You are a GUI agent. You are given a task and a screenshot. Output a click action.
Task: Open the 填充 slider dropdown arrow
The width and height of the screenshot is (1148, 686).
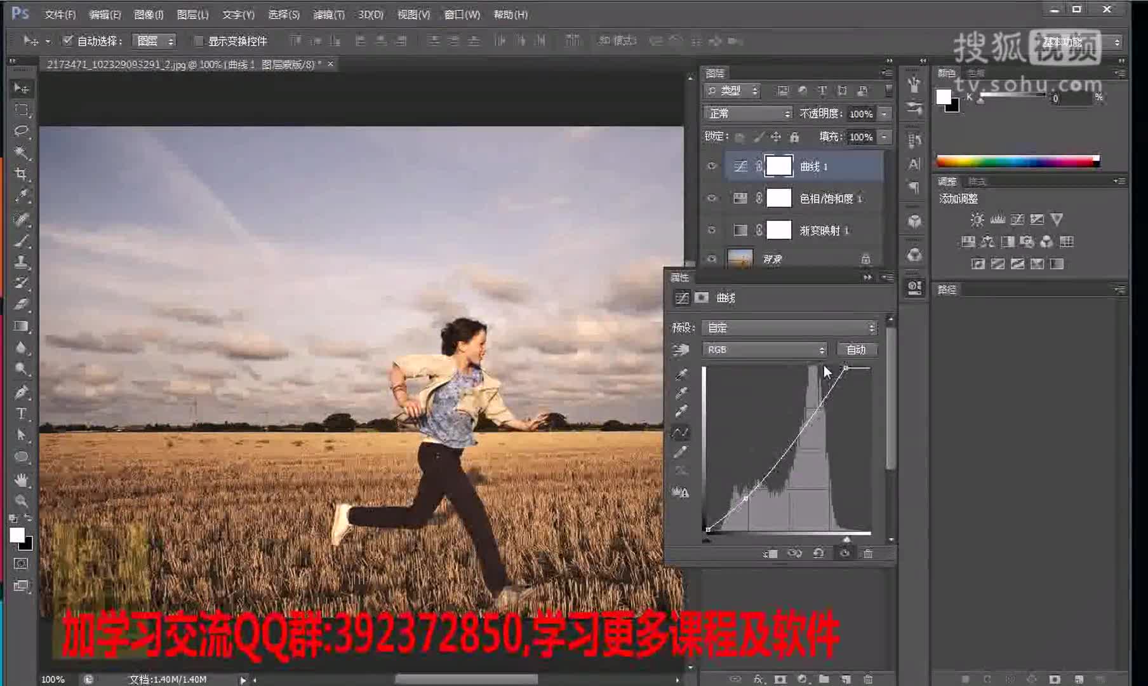tap(884, 137)
